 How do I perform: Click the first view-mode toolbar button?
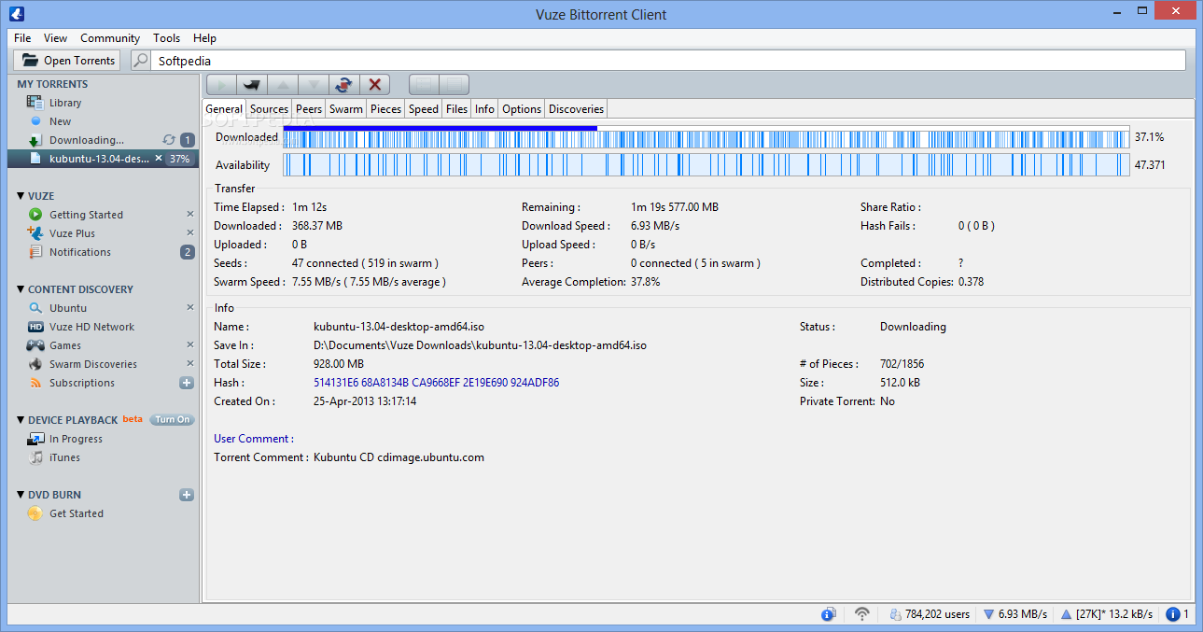tap(424, 84)
